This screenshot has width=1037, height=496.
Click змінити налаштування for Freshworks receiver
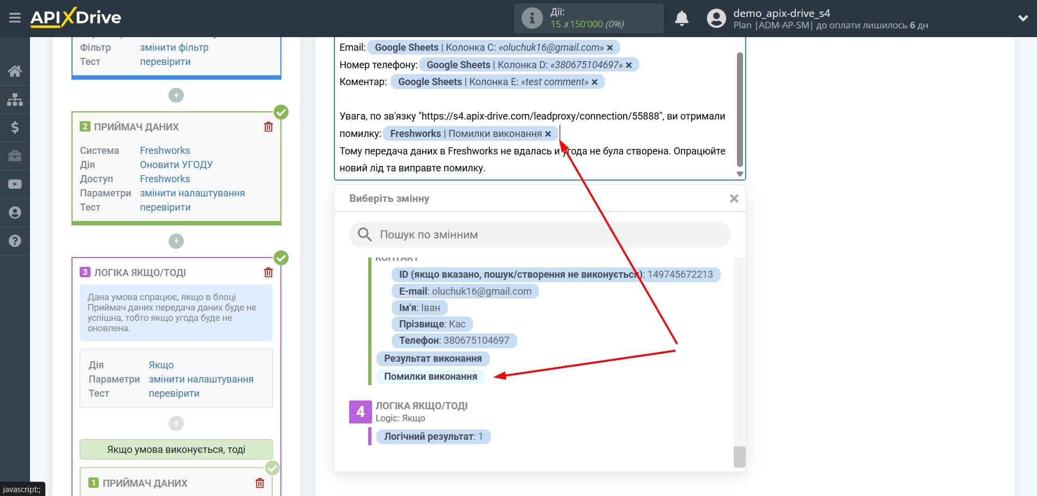(192, 193)
